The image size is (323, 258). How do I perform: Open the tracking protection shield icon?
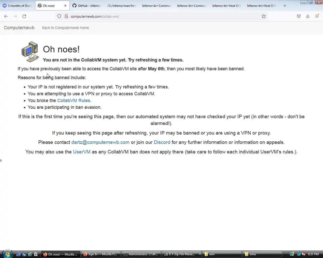pos(59,16)
